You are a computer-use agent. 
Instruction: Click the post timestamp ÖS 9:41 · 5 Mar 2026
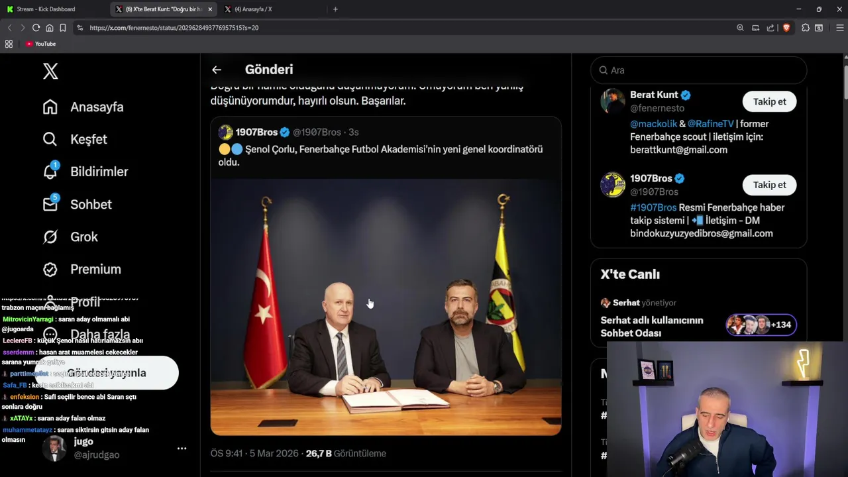254,453
